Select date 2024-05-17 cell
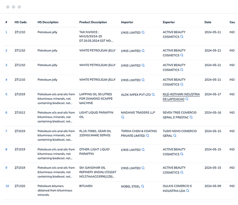The height and width of the screenshot is (205, 238). click(213, 94)
